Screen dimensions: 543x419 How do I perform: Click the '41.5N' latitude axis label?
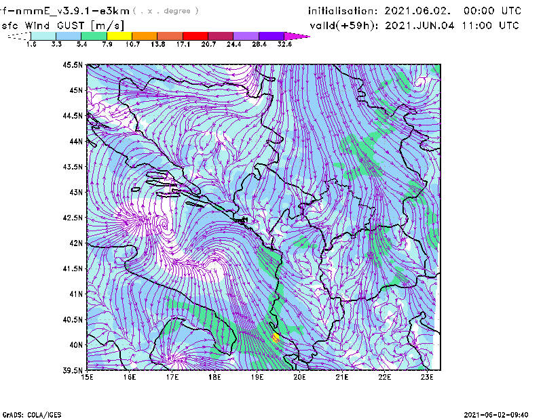(73, 268)
